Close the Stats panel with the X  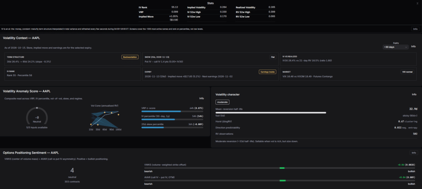(x=417, y=3)
